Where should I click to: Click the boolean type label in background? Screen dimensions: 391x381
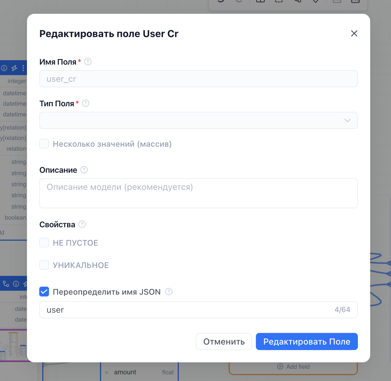coord(15,217)
